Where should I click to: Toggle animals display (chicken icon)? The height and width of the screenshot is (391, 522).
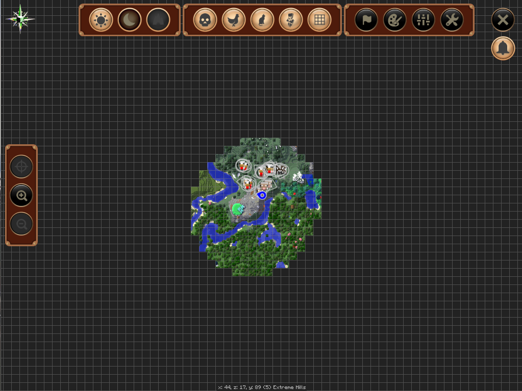click(x=234, y=20)
